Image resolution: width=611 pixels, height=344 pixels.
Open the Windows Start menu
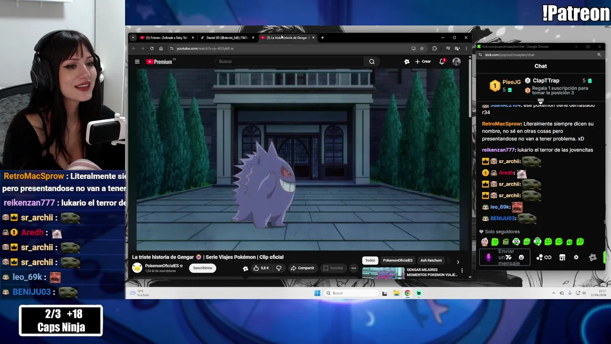pos(317,293)
